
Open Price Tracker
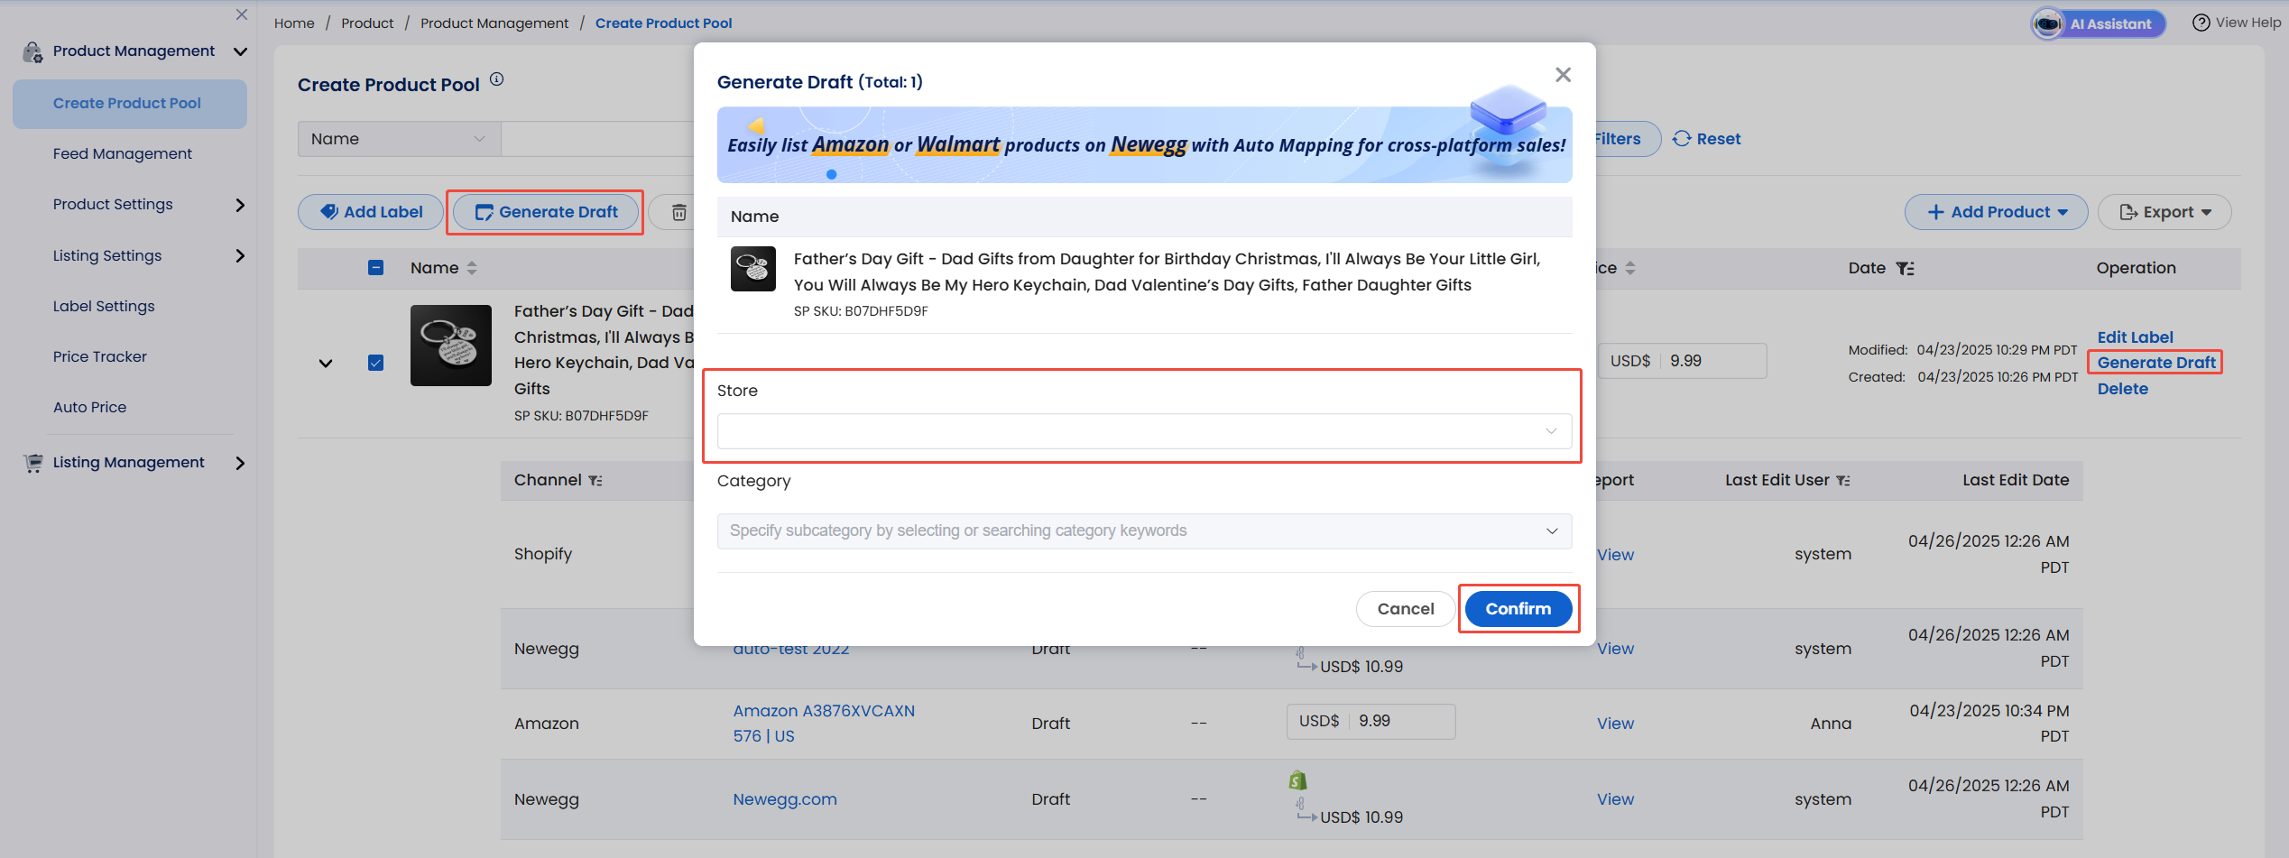tap(100, 357)
